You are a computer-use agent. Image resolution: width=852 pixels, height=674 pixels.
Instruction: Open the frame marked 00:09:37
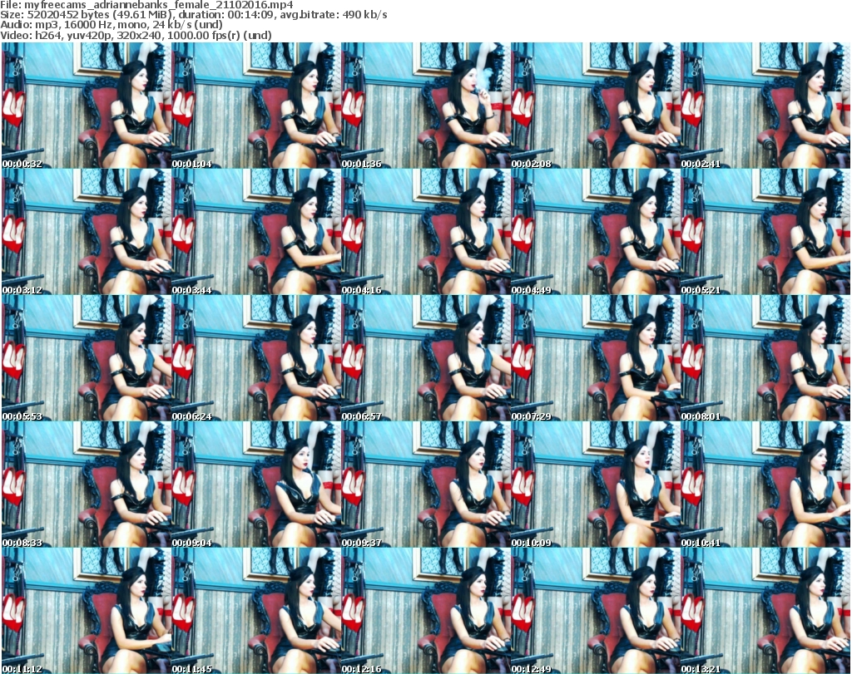pos(425,485)
